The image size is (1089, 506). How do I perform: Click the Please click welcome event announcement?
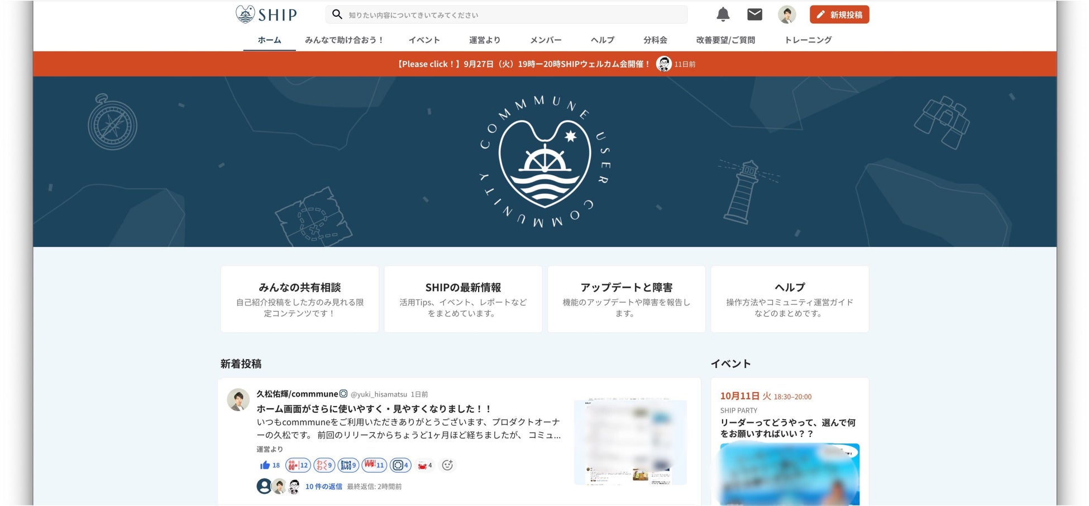click(523, 64)
